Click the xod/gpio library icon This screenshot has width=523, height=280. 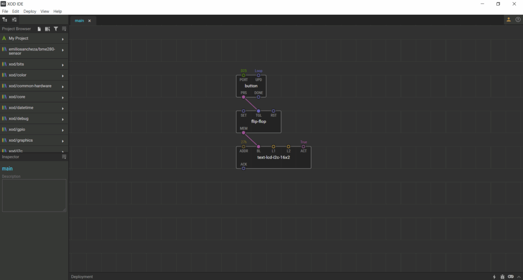pyautogui.click(x=4, y=129)
